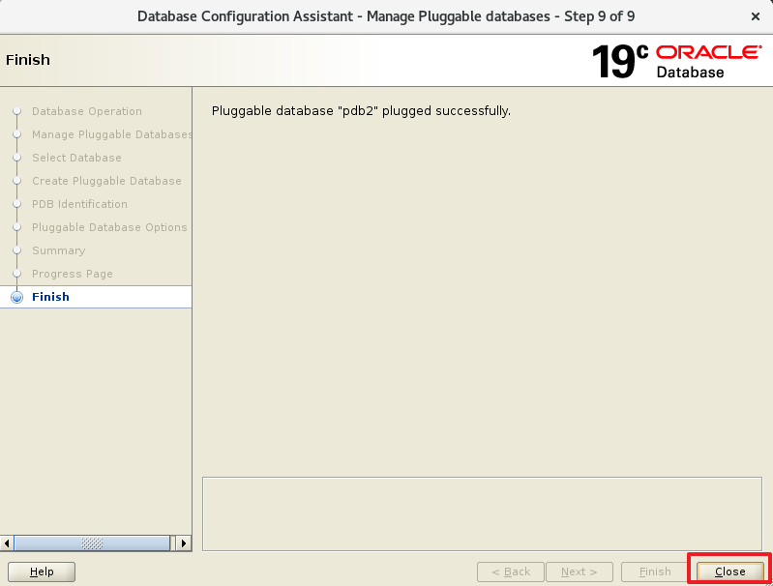Click the Oracle 19c Database logo

pyautogui.click(x=677, y=61)
